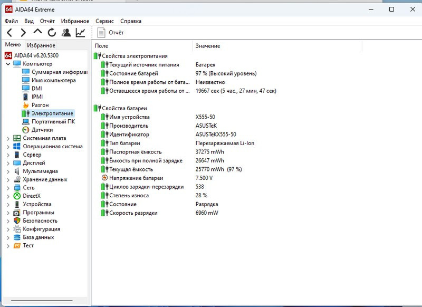The height and width of the screenshot is (307, 422).
Task: Expand the Мультимедиа tree node
Action: [8, 171]
